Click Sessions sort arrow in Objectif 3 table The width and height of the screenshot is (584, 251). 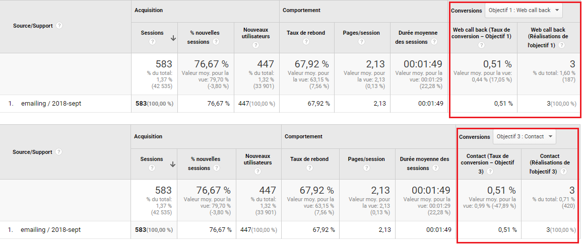coord(173,164)
